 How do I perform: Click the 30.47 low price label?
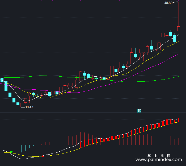[29, 107]
